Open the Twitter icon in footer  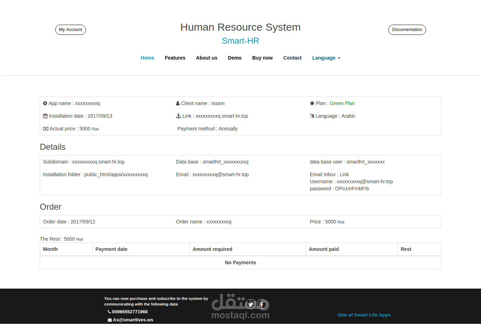point(250,304)
